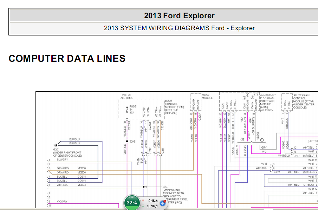Click '(UNDER RIGHT FRONT OF CENTER CONSOLE)' note
The width and height of the screenshot is (318, 210).
67,154
